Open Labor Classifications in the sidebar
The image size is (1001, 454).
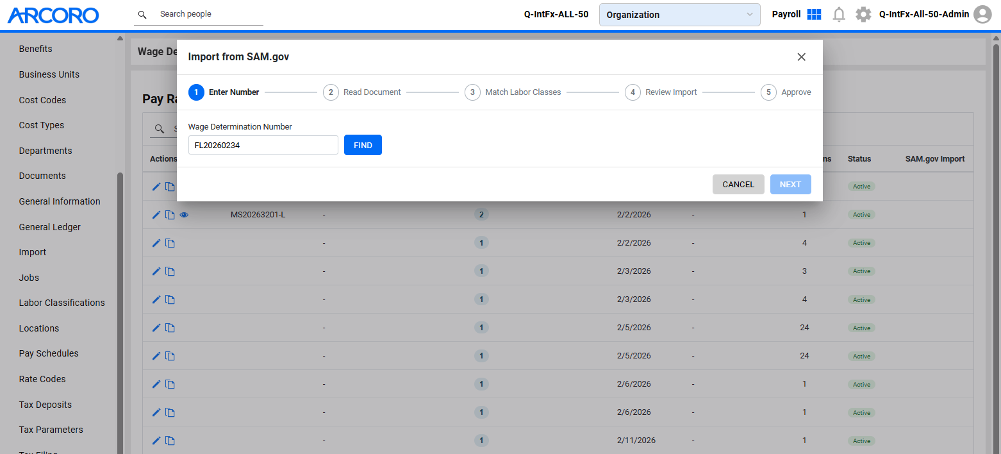62,303
